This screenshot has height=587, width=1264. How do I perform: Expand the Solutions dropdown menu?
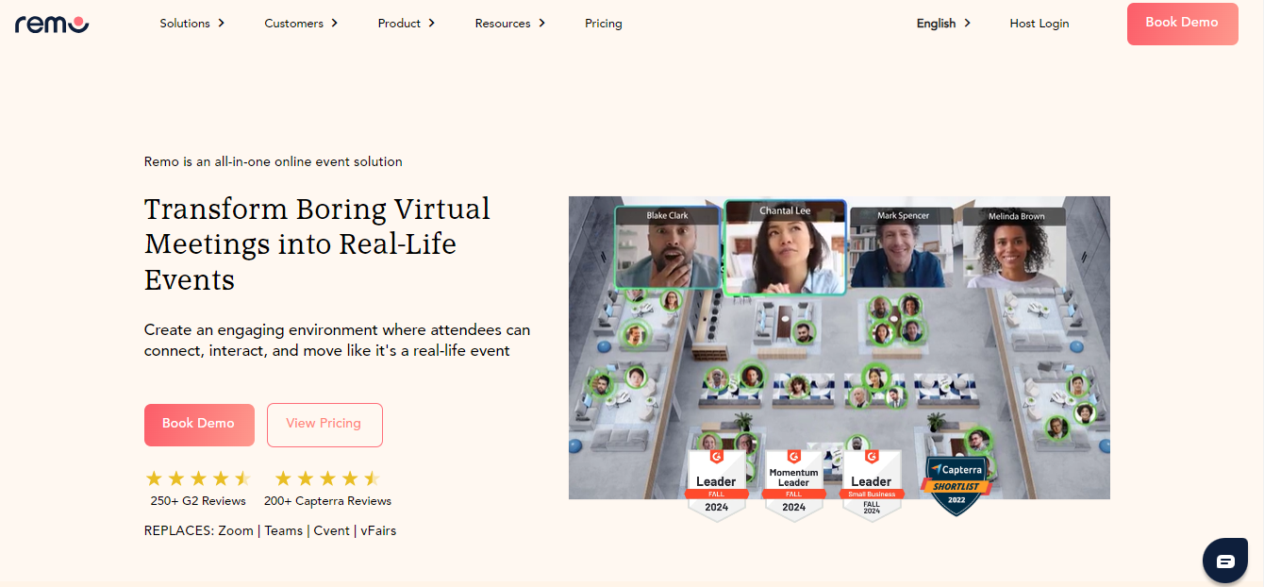click(x=192, y=24)
